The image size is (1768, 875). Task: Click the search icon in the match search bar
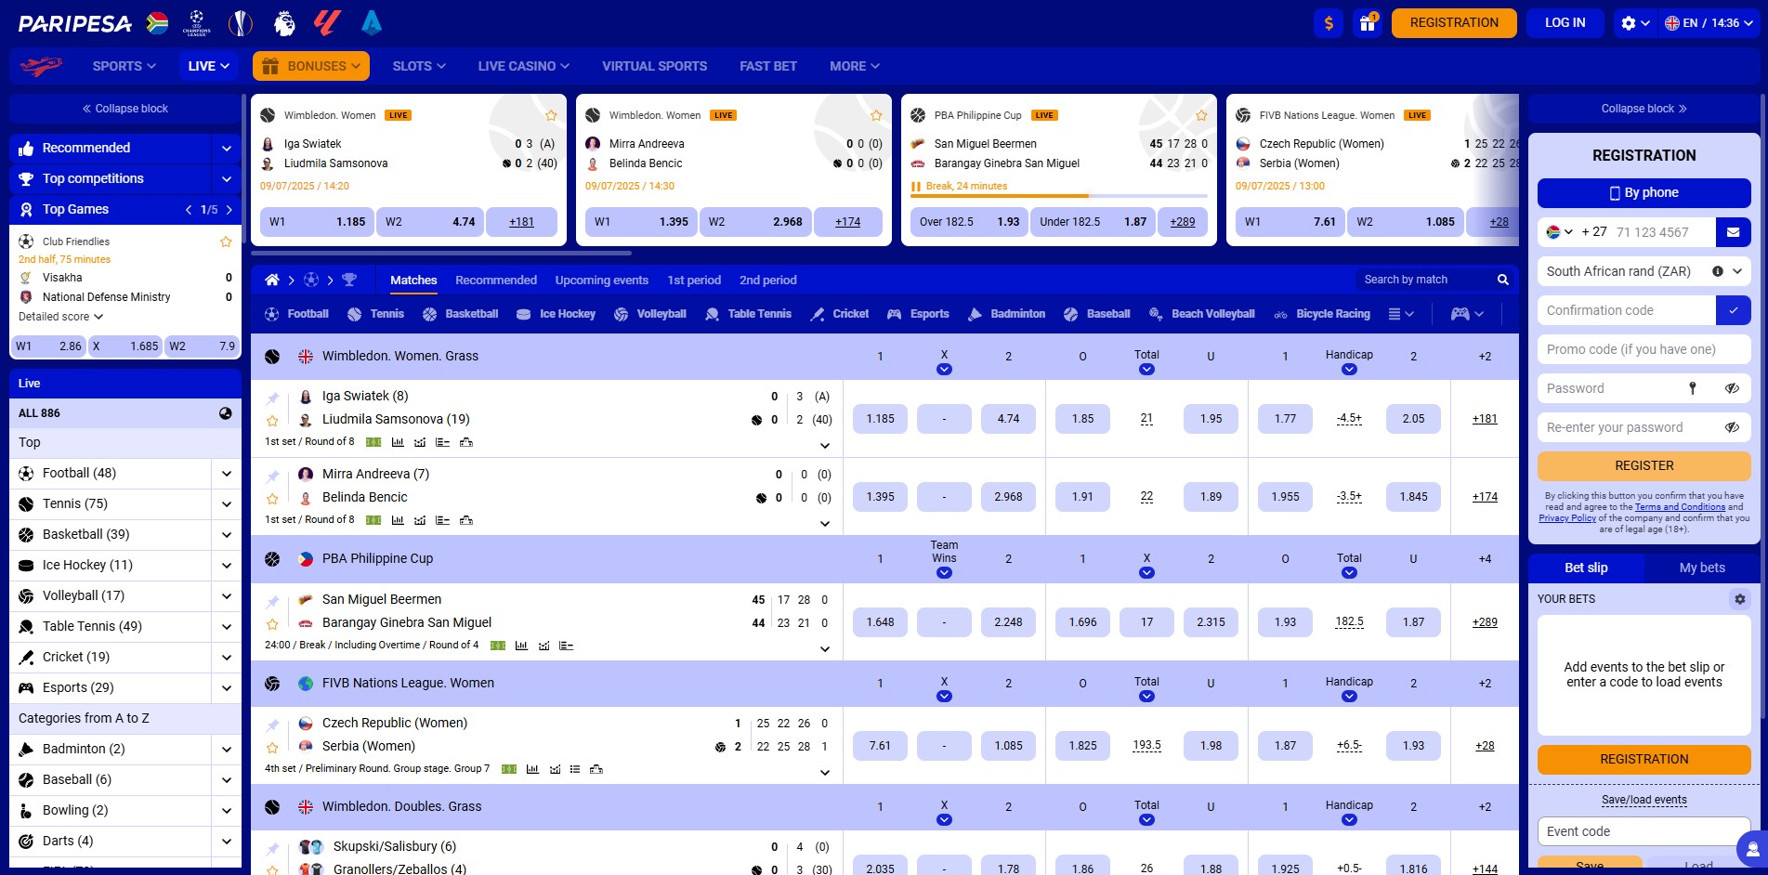point(1502,279)
